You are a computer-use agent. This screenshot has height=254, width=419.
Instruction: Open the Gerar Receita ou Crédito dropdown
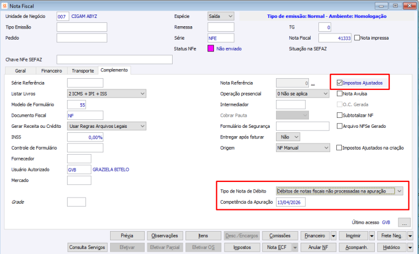[x=107, y=126]
